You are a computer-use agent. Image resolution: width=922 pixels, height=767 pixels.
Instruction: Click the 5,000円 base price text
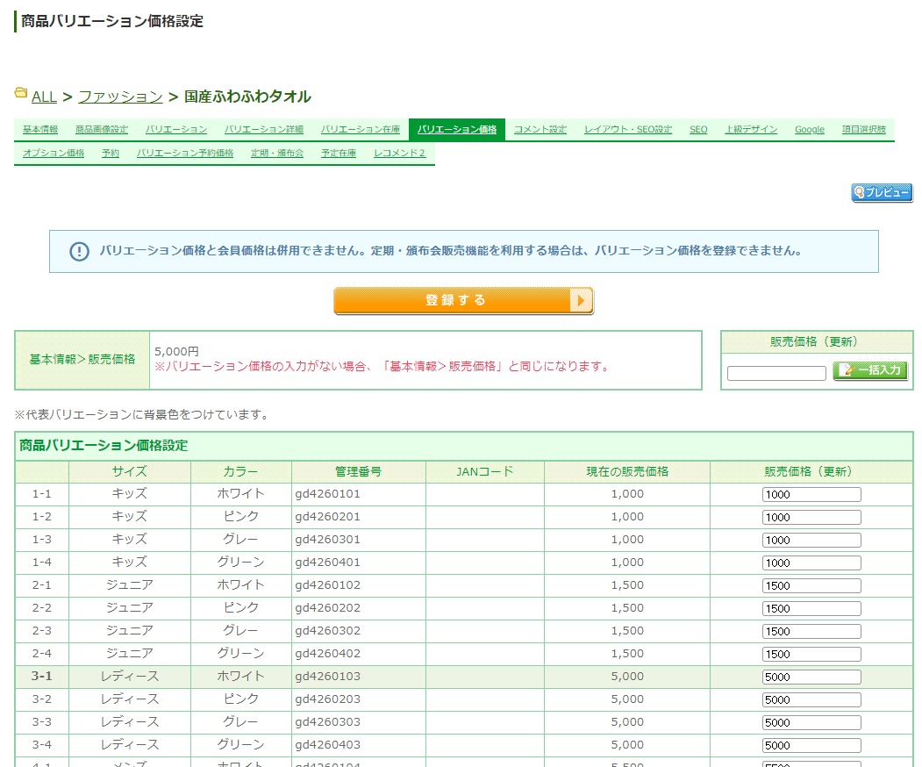tap(176, 352)
